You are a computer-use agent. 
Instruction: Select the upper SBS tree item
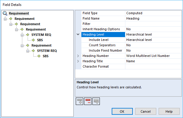pyautogui.click(x=40, y=40)
